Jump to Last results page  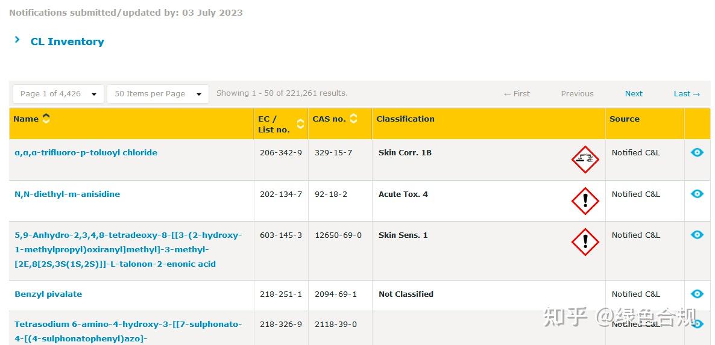(687, 93)
